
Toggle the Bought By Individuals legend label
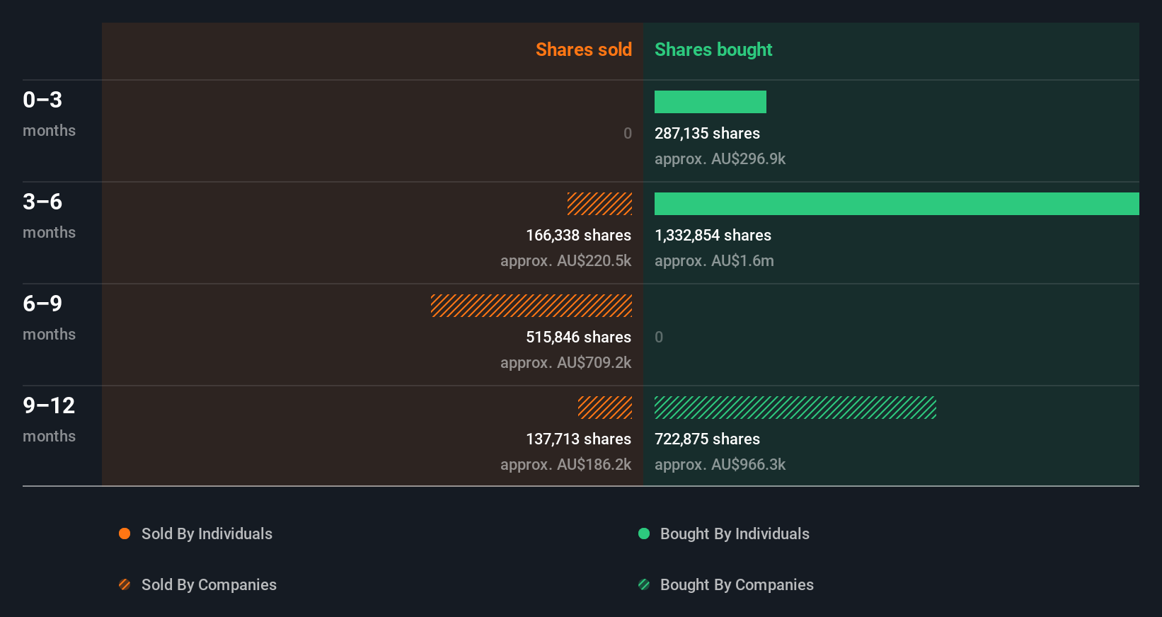[x=735, y=534]
